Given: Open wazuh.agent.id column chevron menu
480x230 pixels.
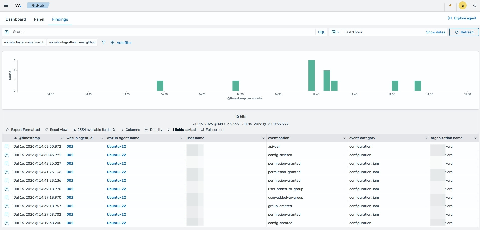Looking at the screenshot, I should click(x=102, y=138).
